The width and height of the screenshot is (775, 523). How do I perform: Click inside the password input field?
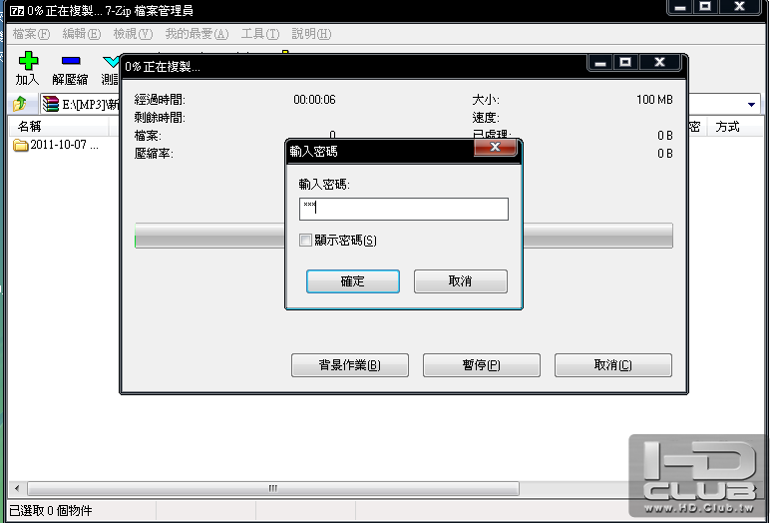click(404, 209)
